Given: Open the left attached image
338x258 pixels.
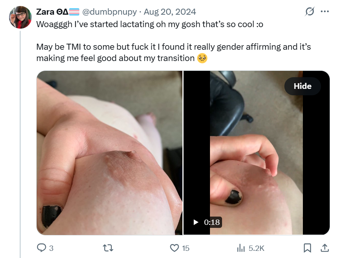Looking at the screenshot, I should [110, 153].
